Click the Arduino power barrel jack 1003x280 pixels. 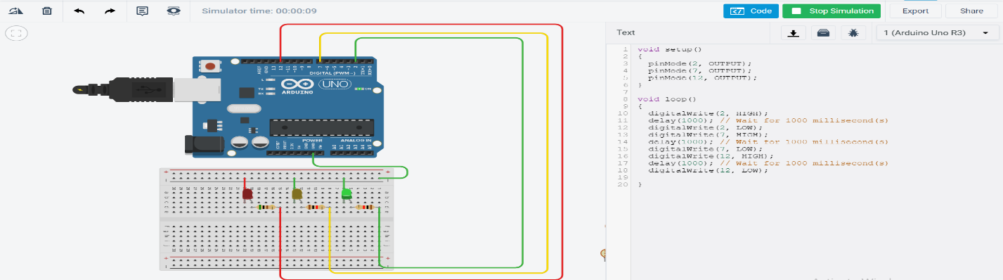(x=205, y=144)
